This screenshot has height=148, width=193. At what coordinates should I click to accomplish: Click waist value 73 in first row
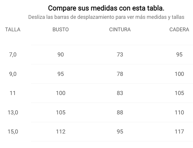pos(120,54)
